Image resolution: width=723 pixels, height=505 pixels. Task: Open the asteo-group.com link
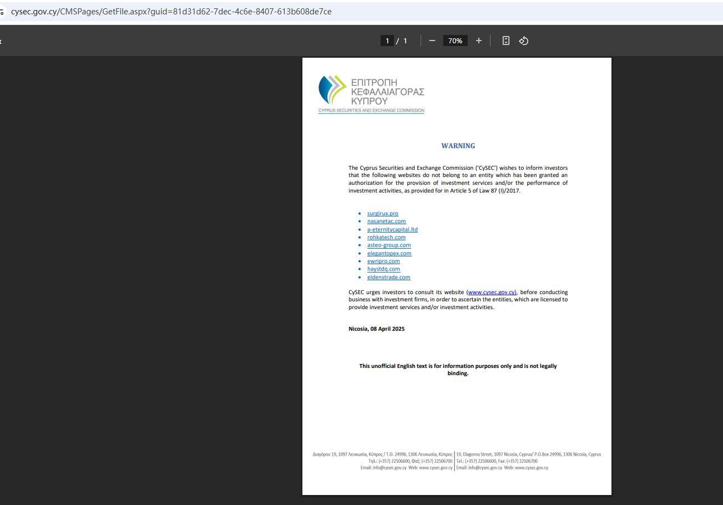click(x=389, y=245)
